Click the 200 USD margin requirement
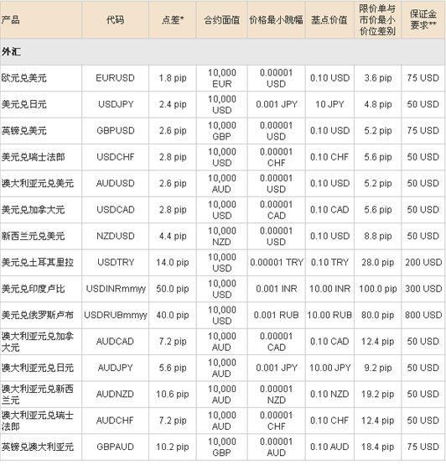Viewport: 446px width, 466px height. [423, 263]
